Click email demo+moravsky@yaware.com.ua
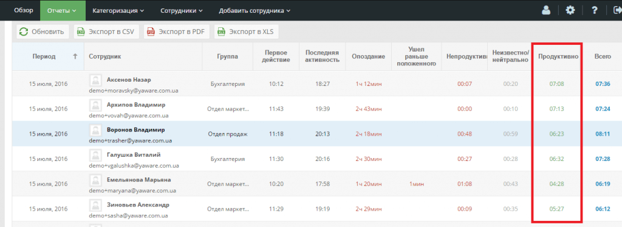This screenshot has width=622, height=227. 134,91
